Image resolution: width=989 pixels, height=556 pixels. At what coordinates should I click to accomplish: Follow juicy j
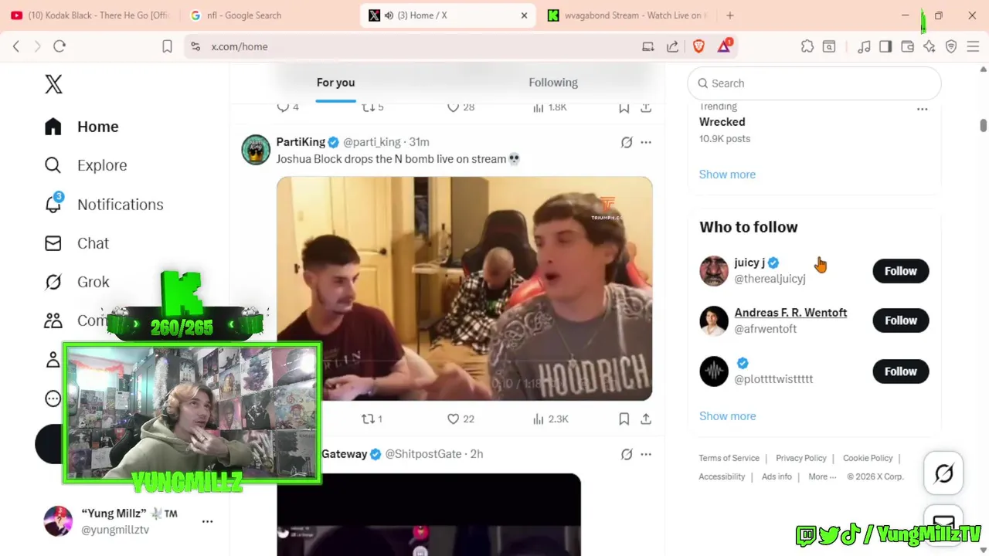point(900,271)
